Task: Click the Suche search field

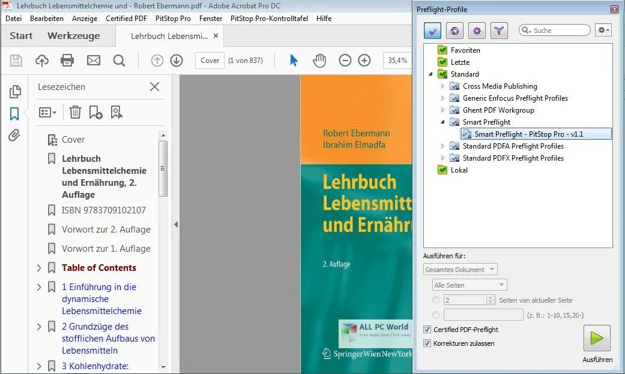Action: [554, 30]
